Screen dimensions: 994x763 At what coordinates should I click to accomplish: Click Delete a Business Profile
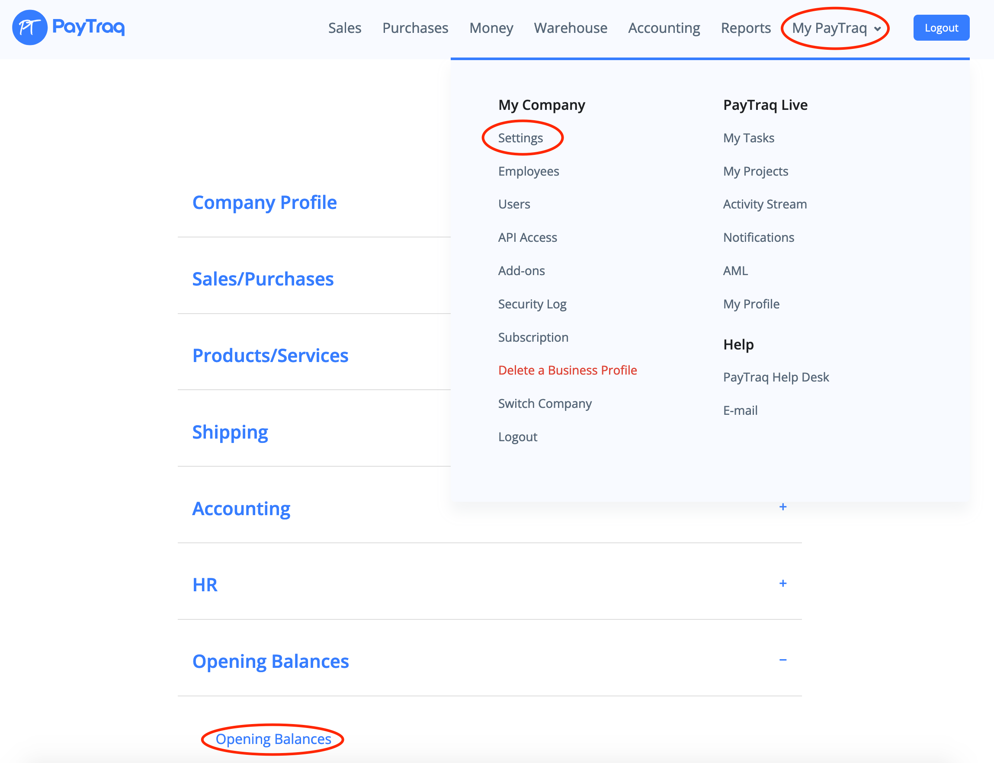[567, 371]
